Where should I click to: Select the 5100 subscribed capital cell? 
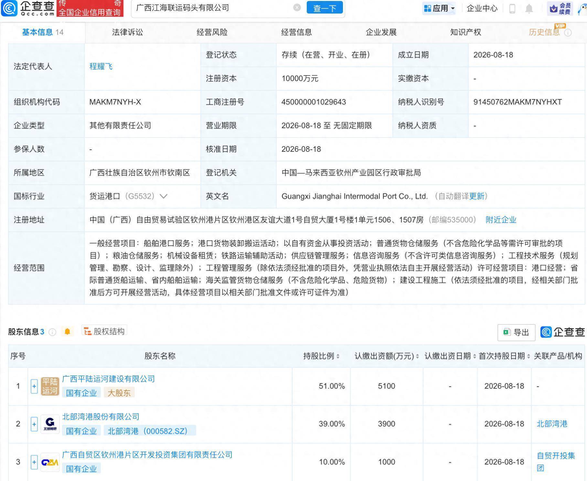(x=387, y=386)
